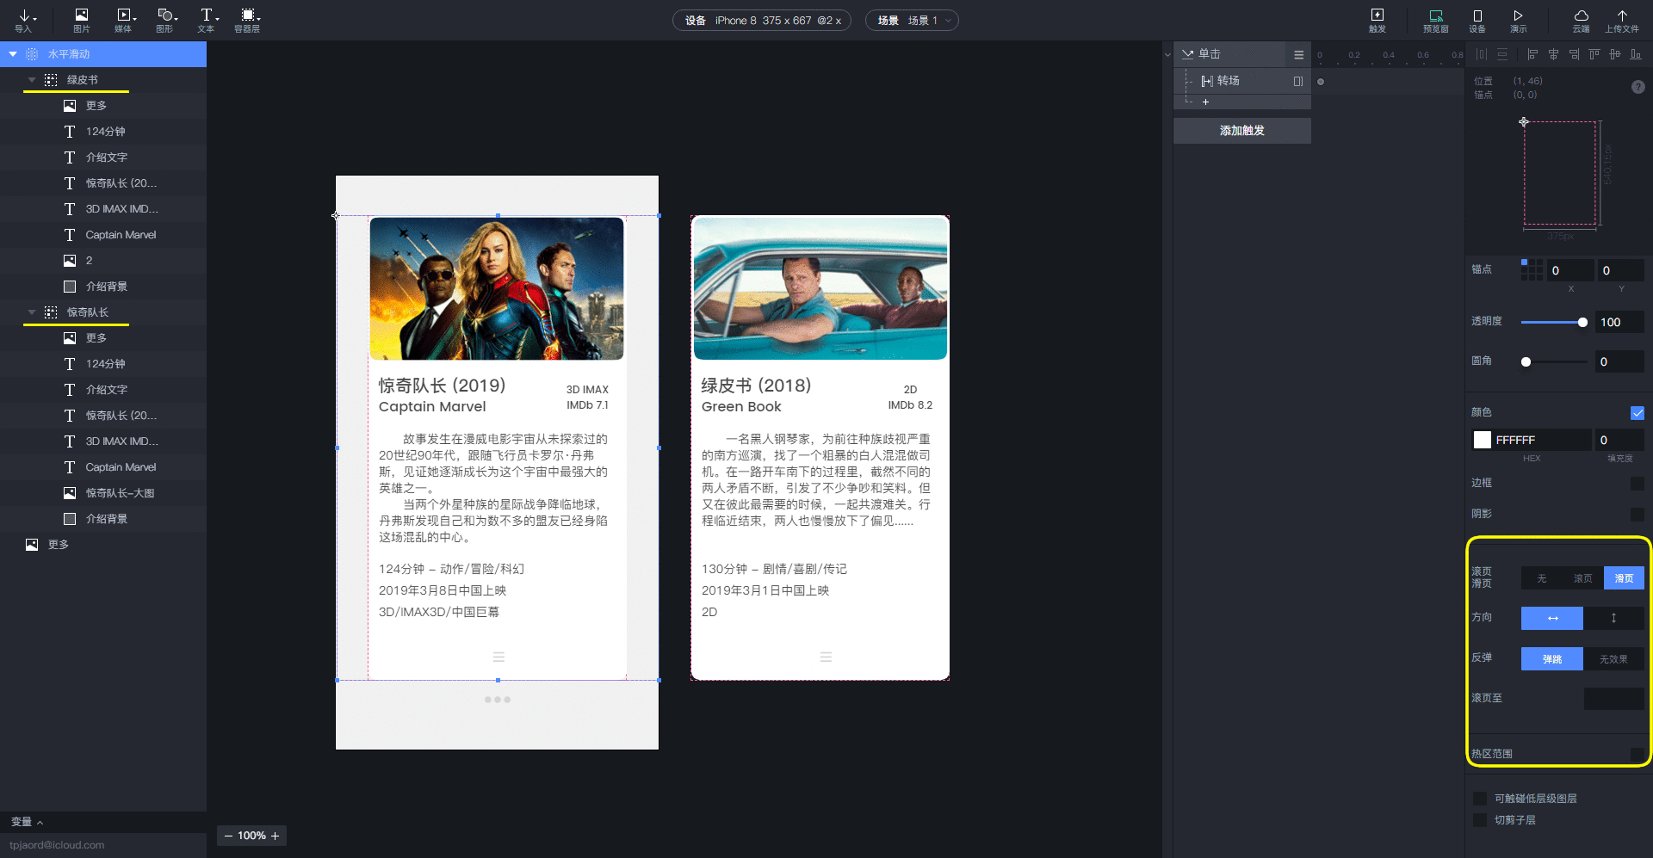Select the 媒体 media tool

click(x=125, y=20)
